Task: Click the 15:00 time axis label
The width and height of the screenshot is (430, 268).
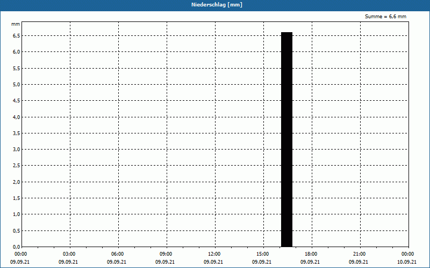Action: coord(262,254)
